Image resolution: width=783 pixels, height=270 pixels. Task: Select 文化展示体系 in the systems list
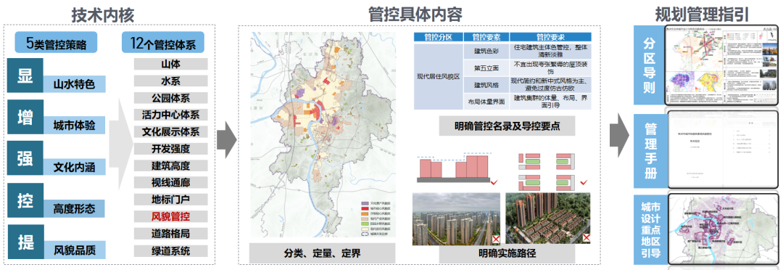(x=171, y=132)
